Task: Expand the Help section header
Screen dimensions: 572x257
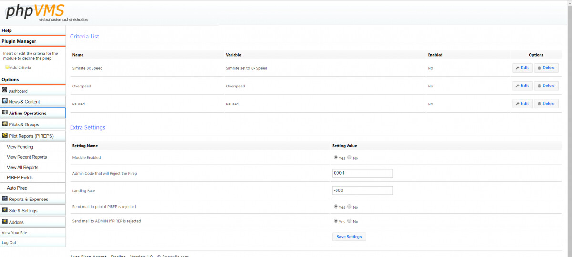Action: pos(33,30)
